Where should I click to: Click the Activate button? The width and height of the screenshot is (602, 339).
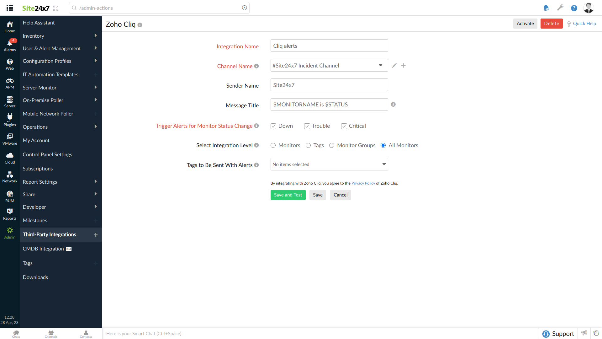(525, 24)
